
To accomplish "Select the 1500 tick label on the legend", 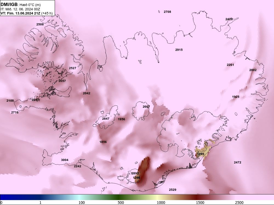I will pos(200,203).
